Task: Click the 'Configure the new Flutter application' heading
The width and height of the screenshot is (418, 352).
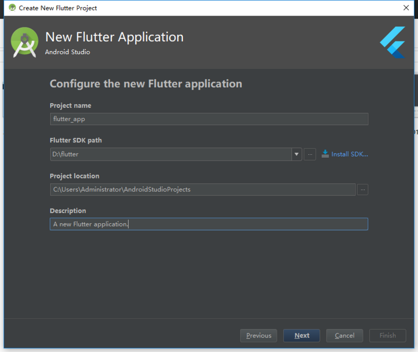Action: coord(146,84)
